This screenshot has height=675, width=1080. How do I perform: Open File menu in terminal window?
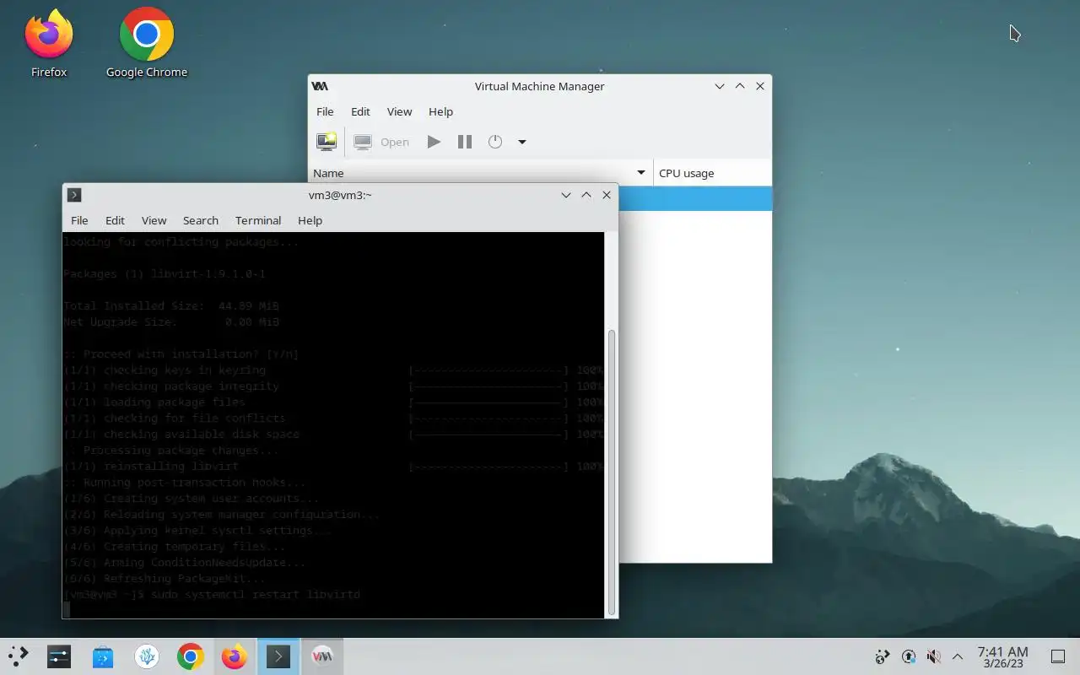point(79,220)
